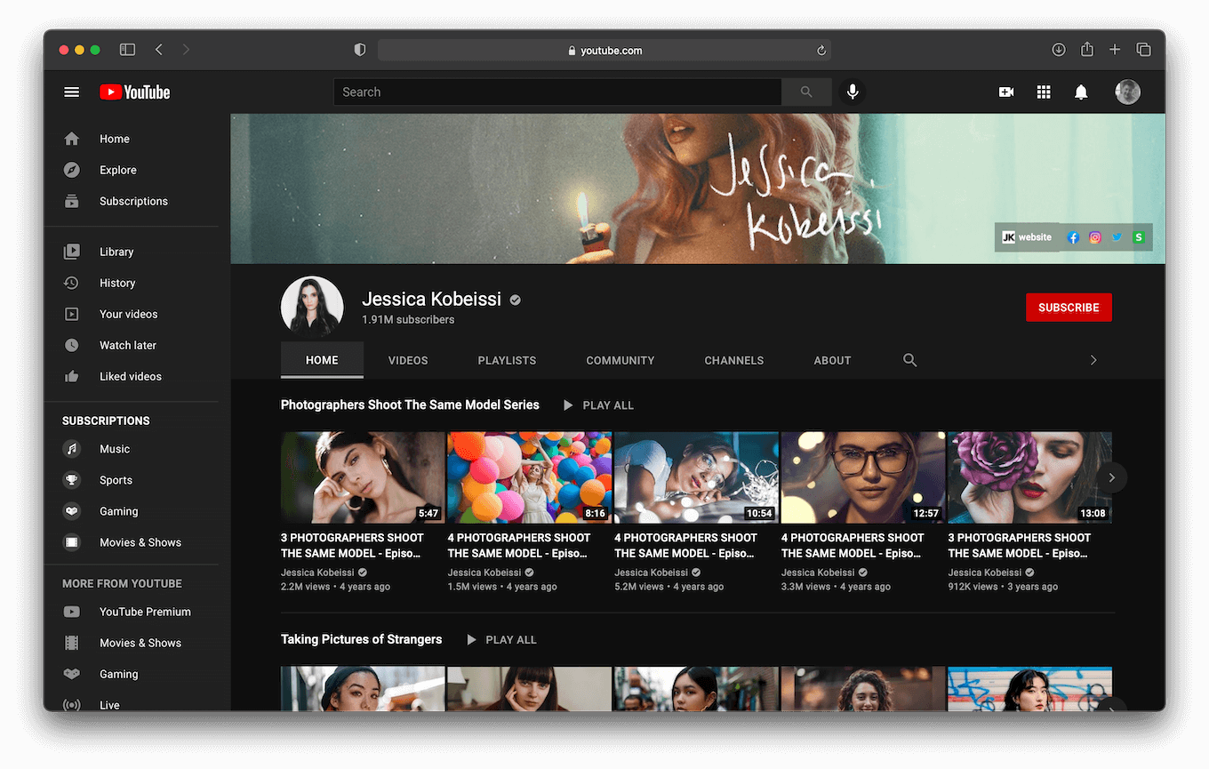Screen dimensions: 1209x769
Task: Open the notifications bell
Action: (x=1081, y=92)
